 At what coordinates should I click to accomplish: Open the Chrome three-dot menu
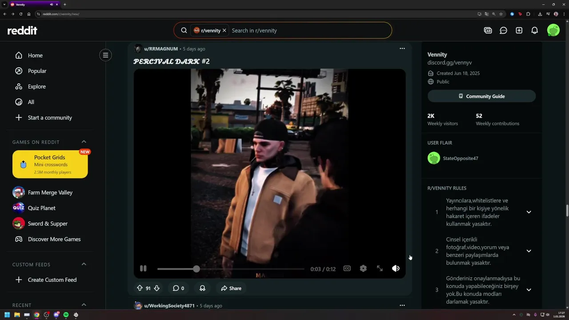565,14
